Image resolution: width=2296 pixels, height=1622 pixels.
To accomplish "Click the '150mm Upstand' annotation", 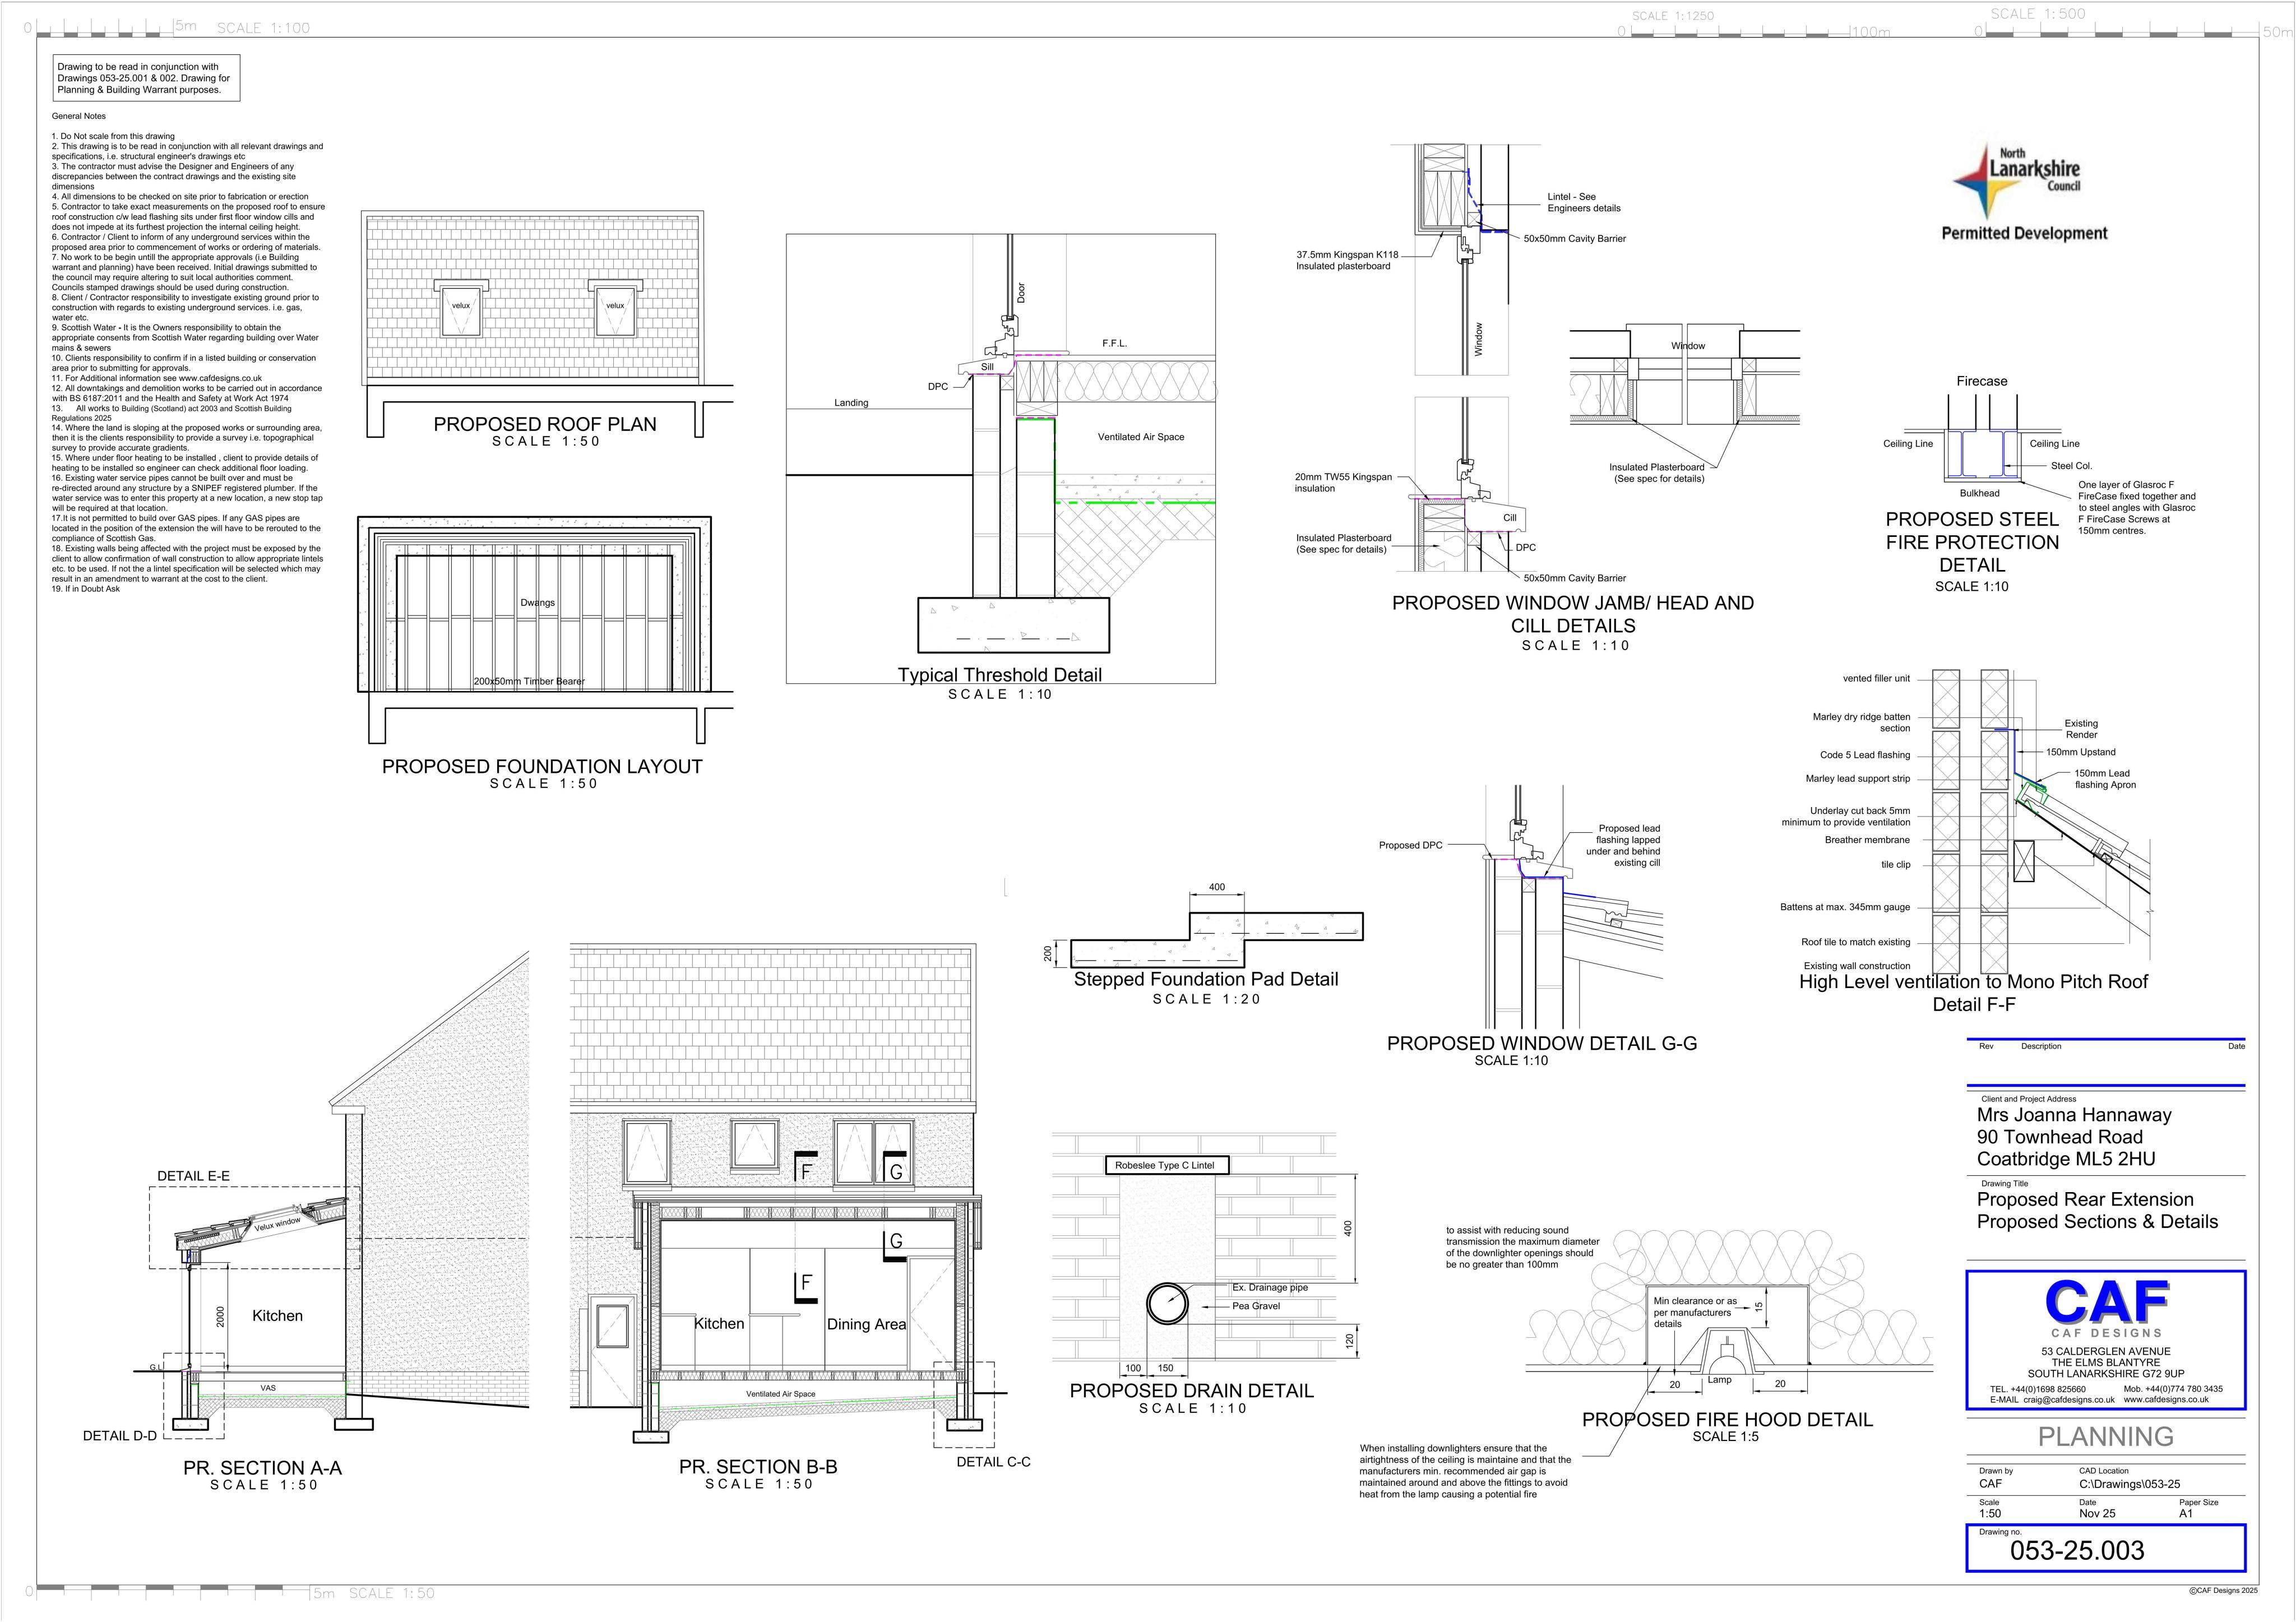I will click(2081, 752).
